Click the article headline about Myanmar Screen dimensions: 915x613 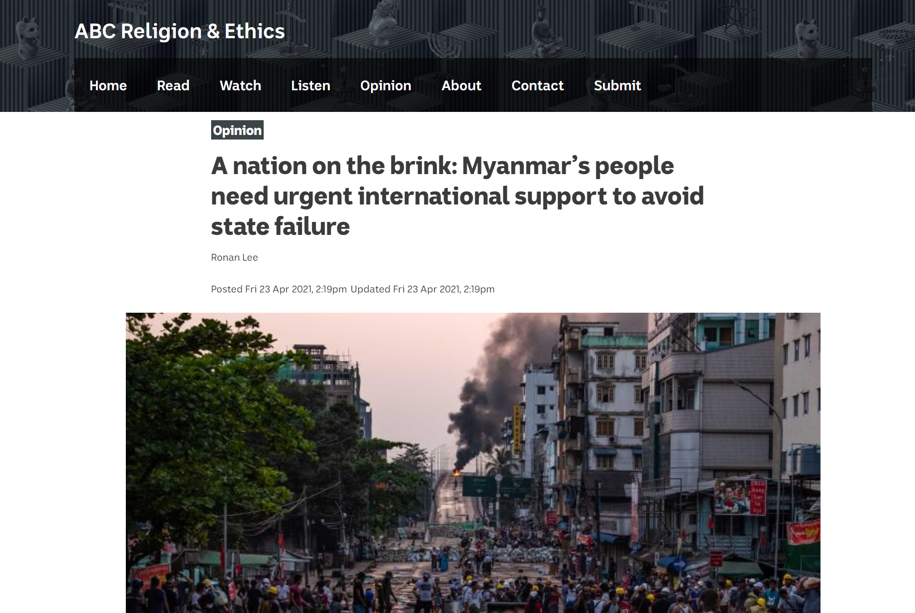(x=457, y=196)
